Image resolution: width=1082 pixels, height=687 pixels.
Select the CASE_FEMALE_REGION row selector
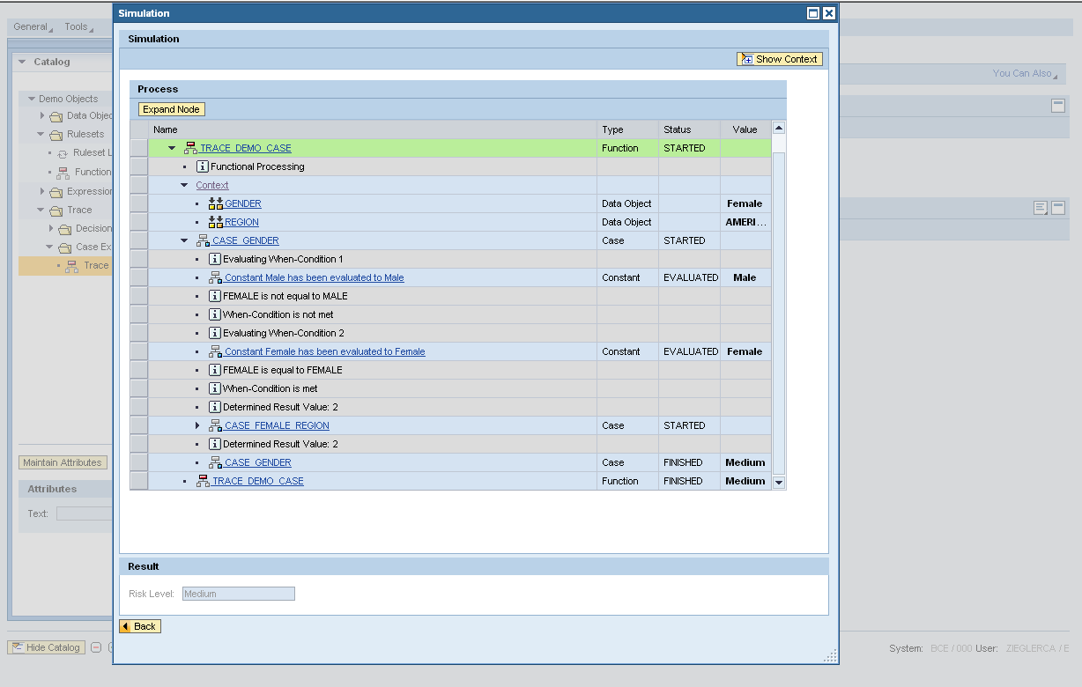pyautogui.click(x=138, y=425)
